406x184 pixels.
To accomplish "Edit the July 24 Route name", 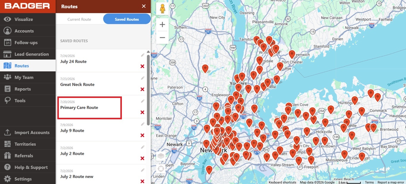I will click(143, 55).
